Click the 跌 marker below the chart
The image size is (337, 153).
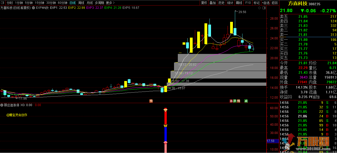(235, 101)
